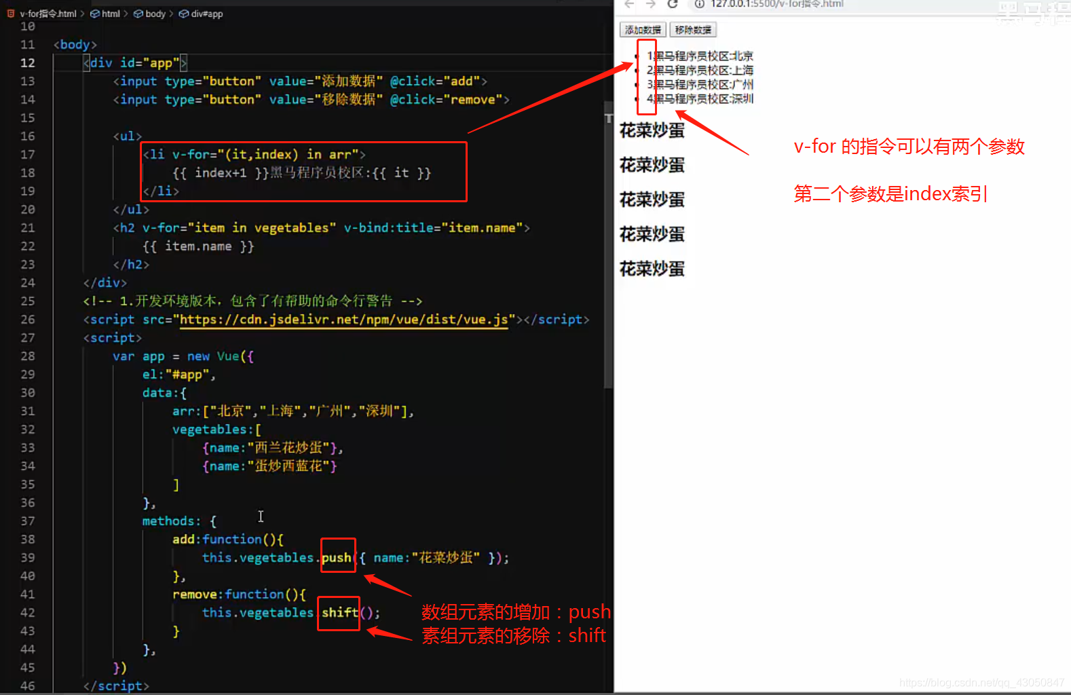Click the element icon beside div#app breadcrumb

[x=184, y=14]
